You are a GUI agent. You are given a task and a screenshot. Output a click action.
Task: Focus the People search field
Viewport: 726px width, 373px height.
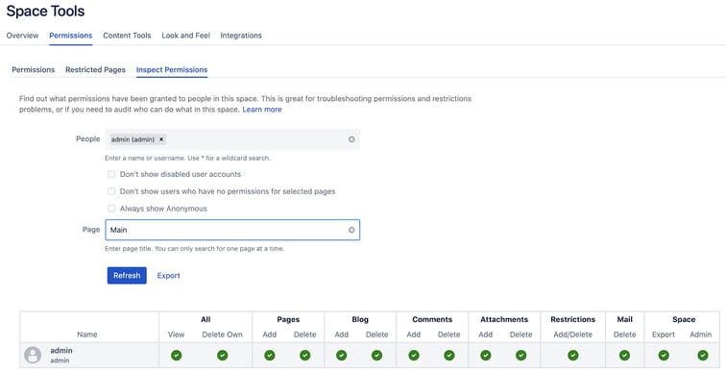coord(232,139)
